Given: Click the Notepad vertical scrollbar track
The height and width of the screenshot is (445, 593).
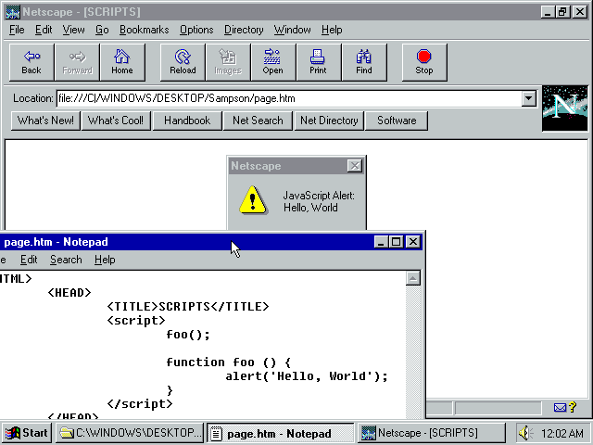Looking at the screenshot, I should point(413,352).
